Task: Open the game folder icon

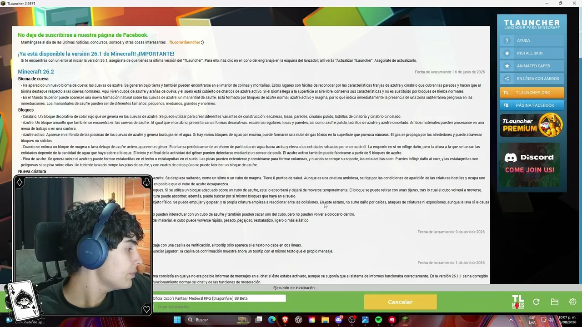Action: point(554,302)
